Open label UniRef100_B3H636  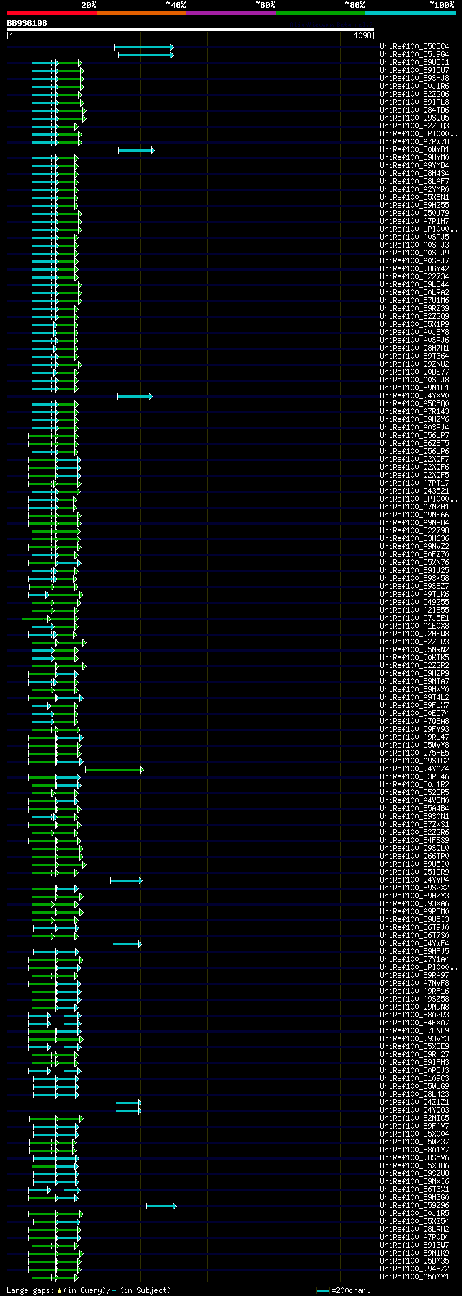[x=414, y=539]
